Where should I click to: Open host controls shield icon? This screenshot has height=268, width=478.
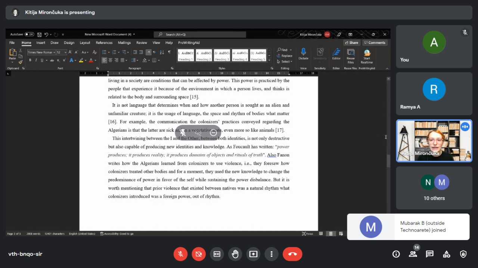coord(463,254)
